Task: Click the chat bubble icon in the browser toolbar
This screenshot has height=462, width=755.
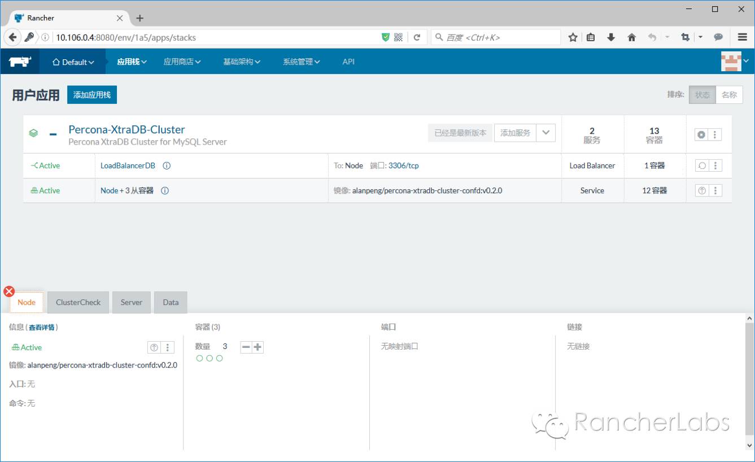Action: (x=718, y=37)
